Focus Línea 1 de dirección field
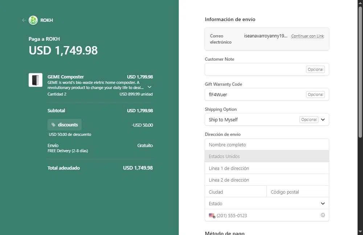The width and height of the screenshot is (363, 235). (267, 168)
